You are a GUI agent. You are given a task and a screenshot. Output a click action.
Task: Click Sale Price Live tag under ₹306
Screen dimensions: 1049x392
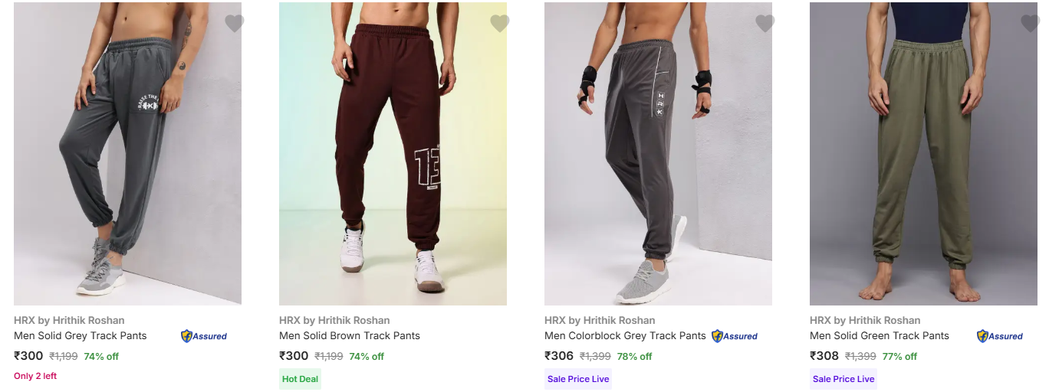pos(578,379)
